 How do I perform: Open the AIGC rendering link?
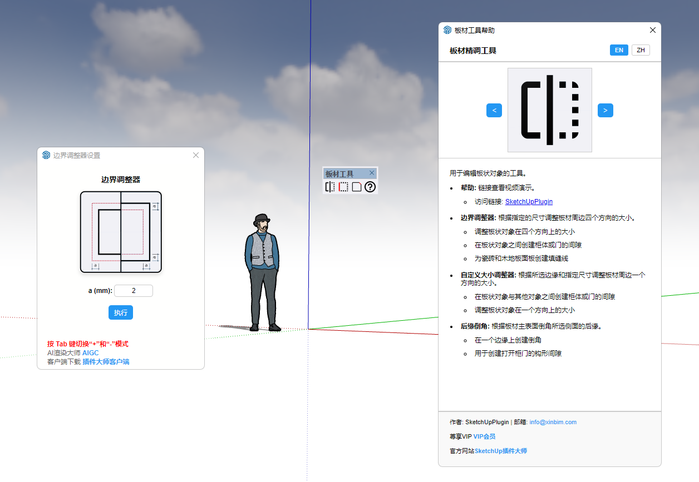(x=91, y=353)
